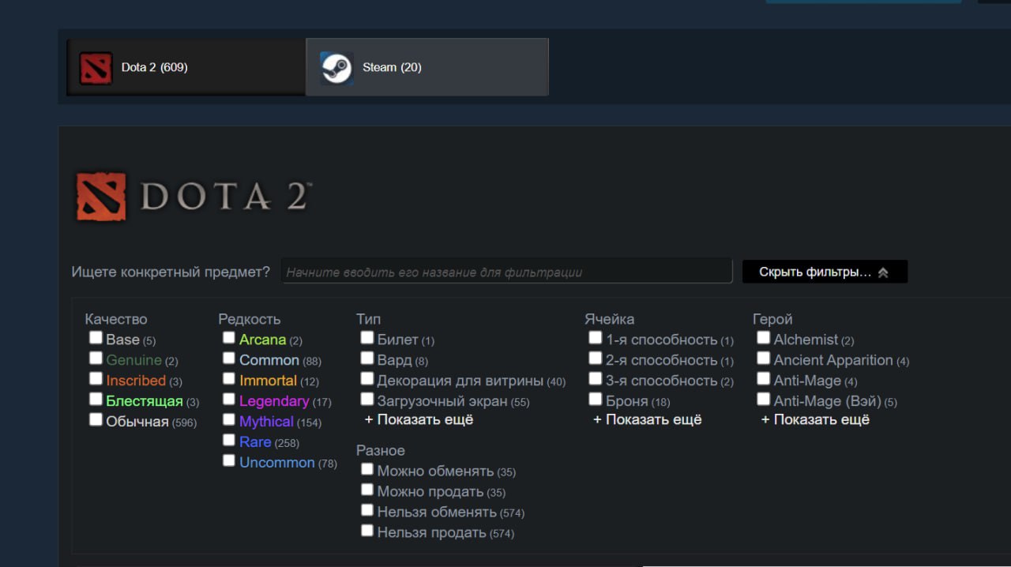This screenshot has height=567, width=1011.
Task: Enable the 2-я способность slot checkbox
Action: (x=596, y=358)
